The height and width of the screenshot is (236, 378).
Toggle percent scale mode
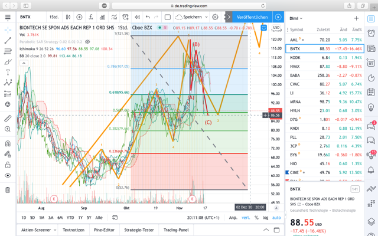click(256, 218)
